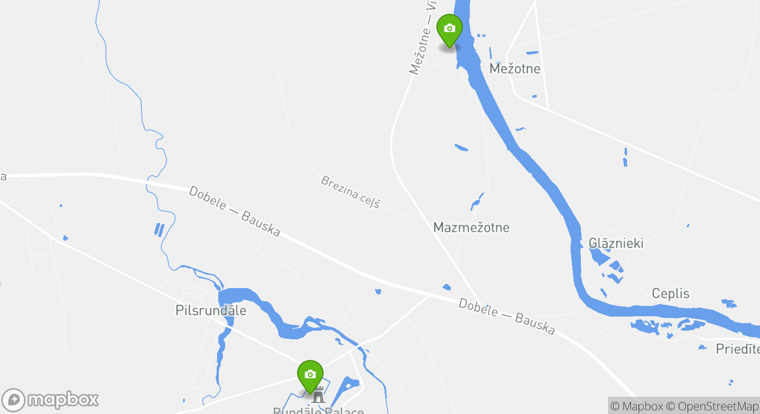760x414 pixels.
Task: Click the small blue pond north of Mazmežotne
Action: pyautogui.click(x=461, y=148)
